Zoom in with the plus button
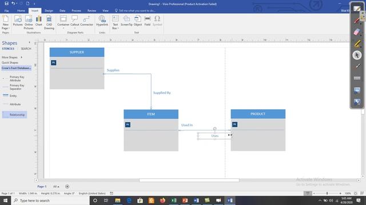 pos(340,194)
